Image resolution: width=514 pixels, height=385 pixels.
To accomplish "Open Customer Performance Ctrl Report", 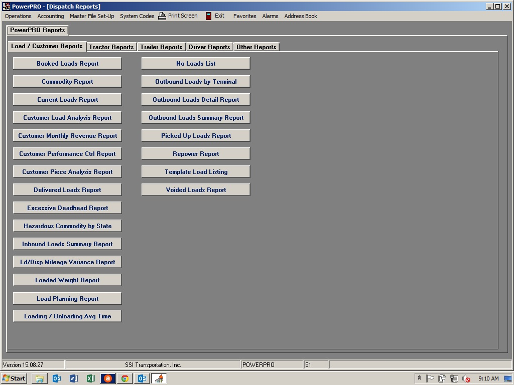I will pyautogui.click(x=68, y=153).
